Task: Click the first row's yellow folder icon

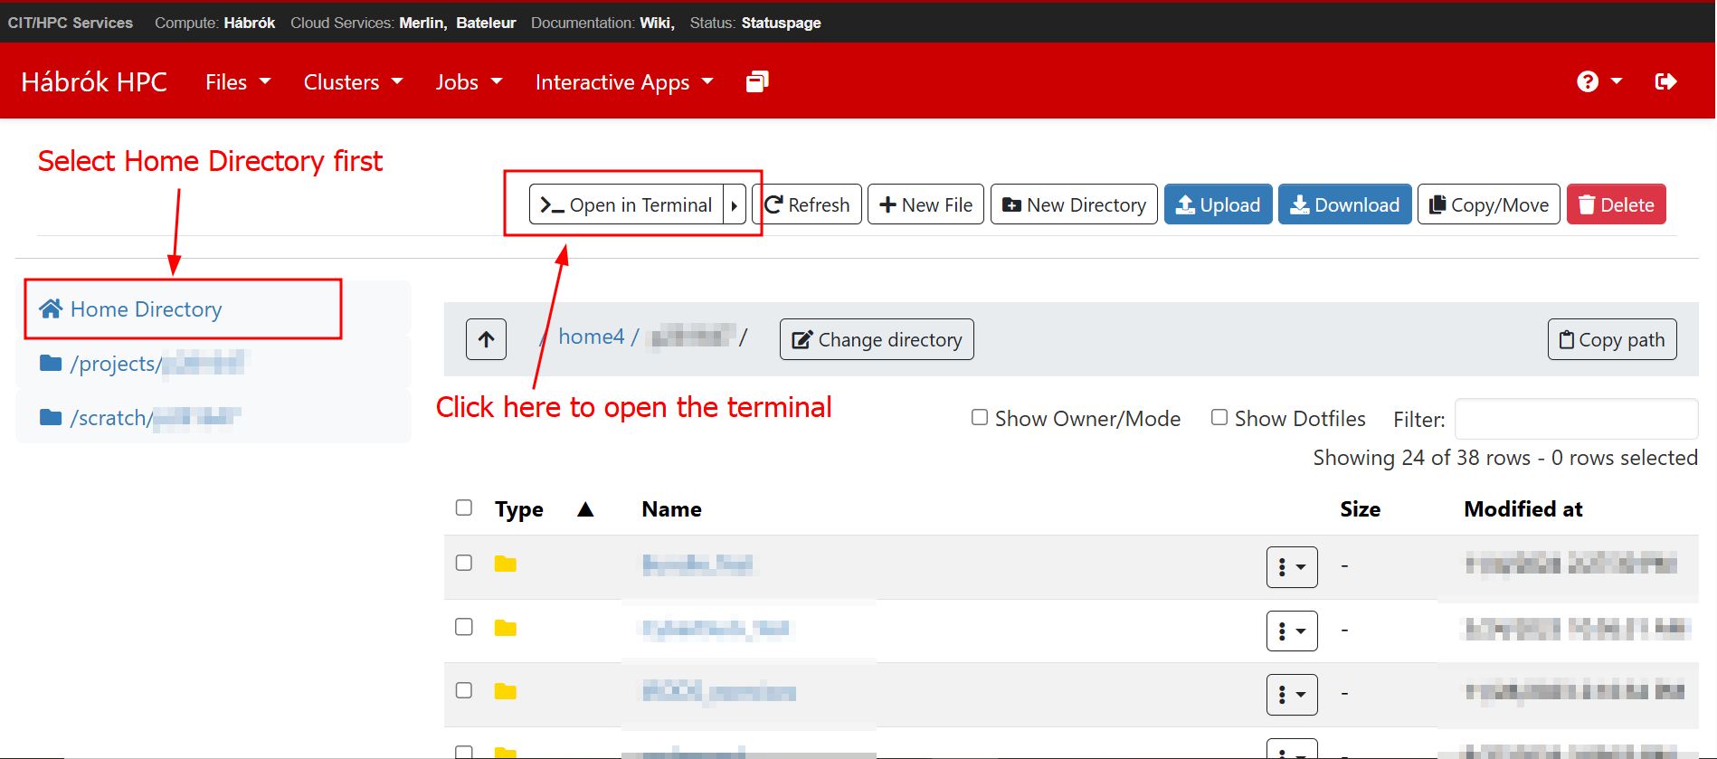Action: point(505,564)
